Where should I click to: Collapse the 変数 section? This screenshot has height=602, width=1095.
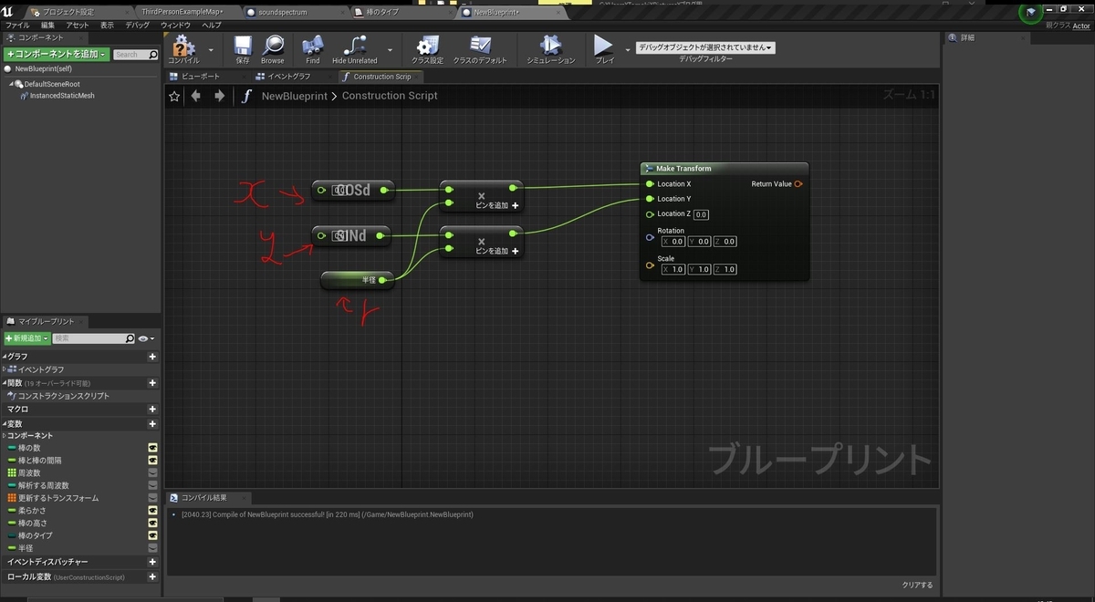point(4,423)
